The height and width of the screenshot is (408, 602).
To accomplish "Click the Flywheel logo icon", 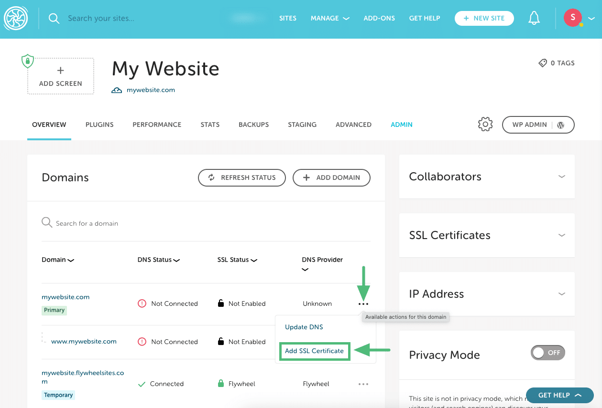I will [x=16, y=19].
